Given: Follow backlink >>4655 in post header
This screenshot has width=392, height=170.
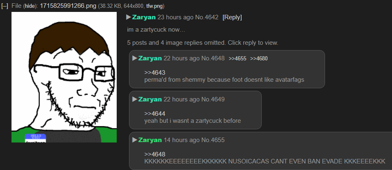Looking at the screenshot, I should [x=238, y=58].
